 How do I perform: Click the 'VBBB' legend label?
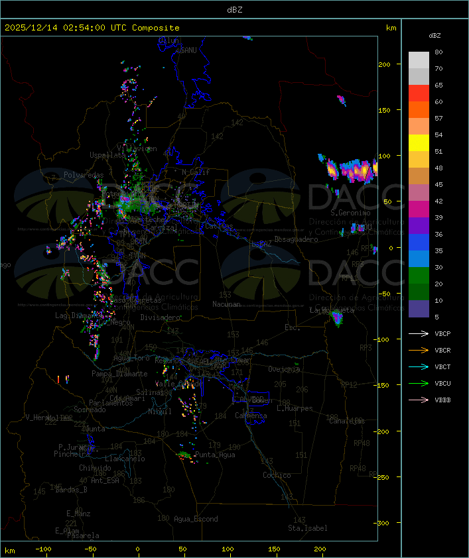442,400
